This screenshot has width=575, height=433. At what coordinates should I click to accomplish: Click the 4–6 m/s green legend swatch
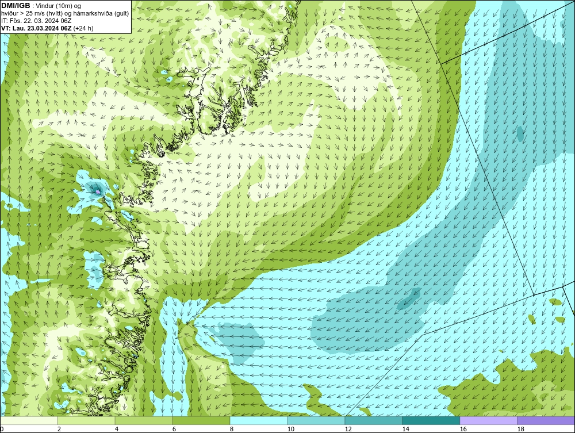pos(144,420)
